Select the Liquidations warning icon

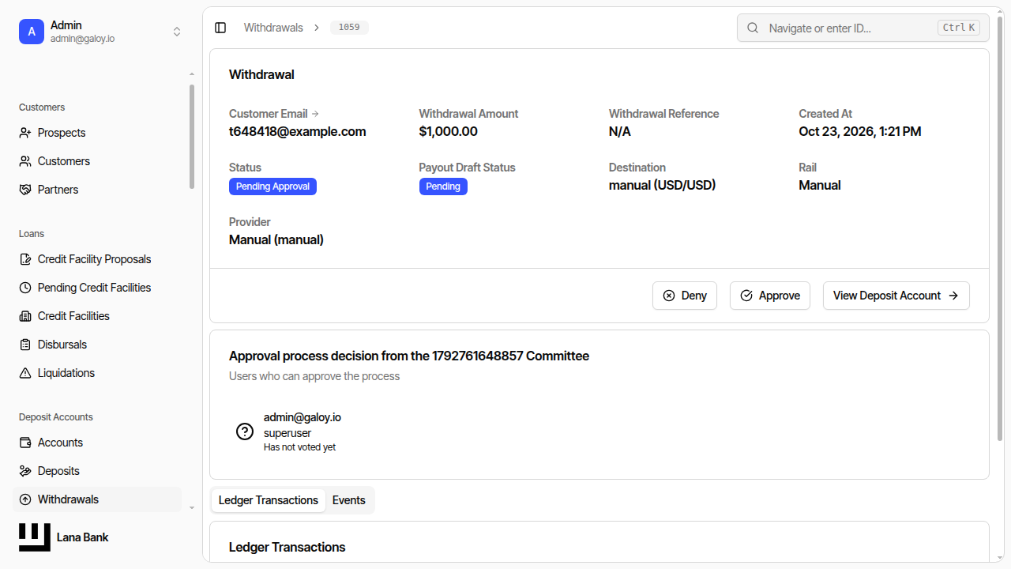25,373
